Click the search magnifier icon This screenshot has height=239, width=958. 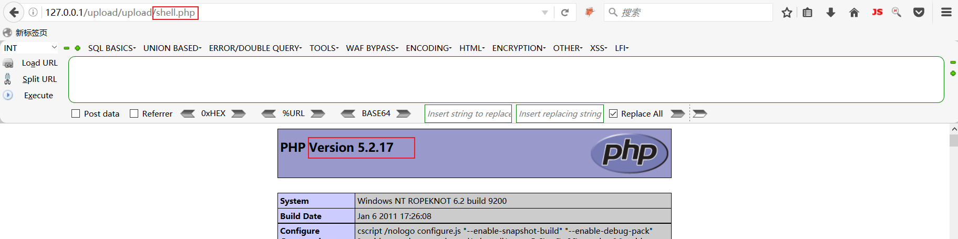613,12
